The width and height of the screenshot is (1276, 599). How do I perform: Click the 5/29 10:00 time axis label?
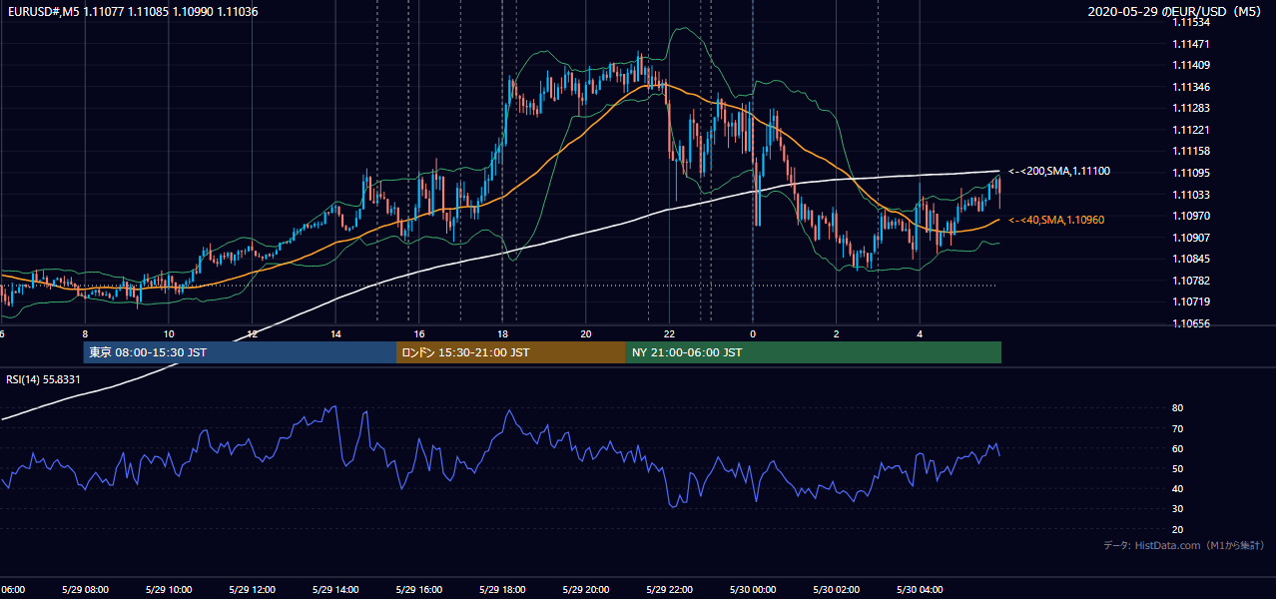(168, 590)
